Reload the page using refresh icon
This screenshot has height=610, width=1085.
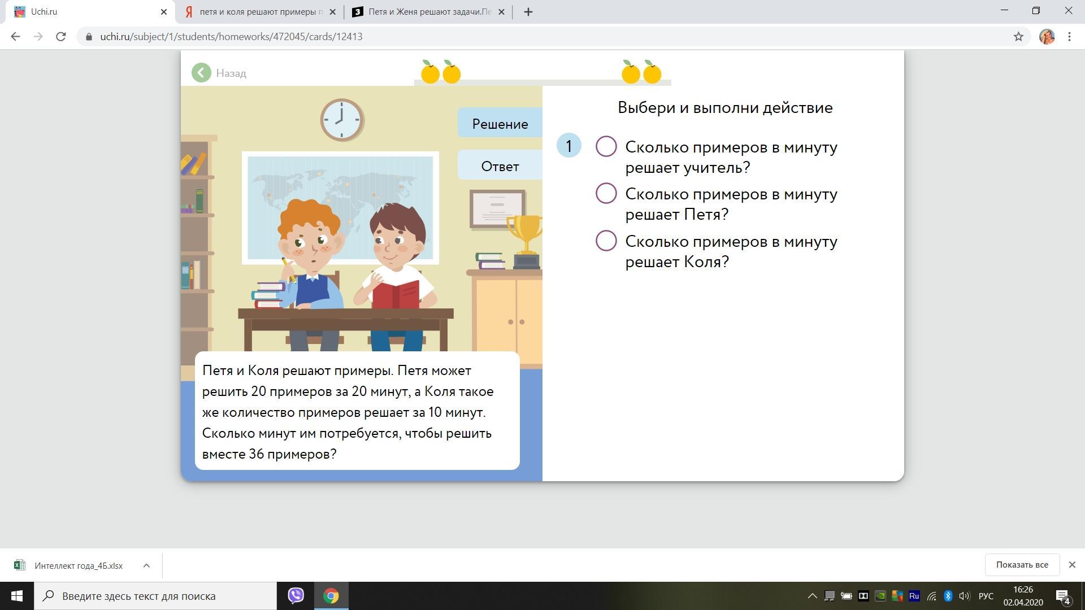[x=61, y=37]
